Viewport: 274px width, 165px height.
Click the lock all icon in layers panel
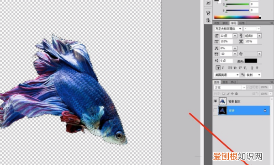pyautogui.click(x=237, y=94)
